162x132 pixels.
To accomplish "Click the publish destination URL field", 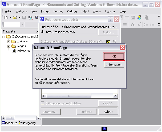I will (x=71, y=32).
